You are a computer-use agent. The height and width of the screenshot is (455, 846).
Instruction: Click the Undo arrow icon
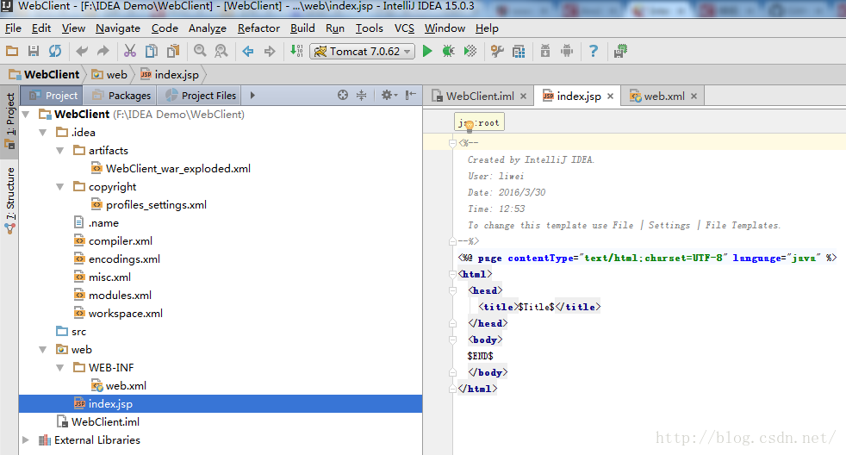tap(82, 52)
